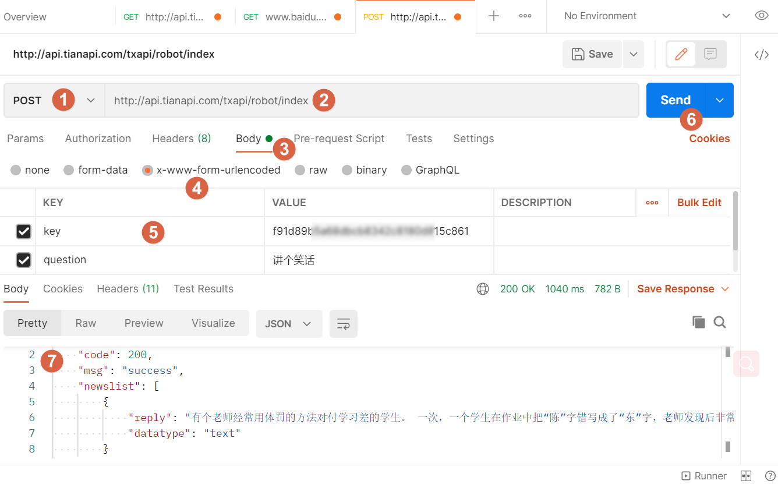Click the plus icon to add tab
778x484 pixels.
tap(494, 16)
